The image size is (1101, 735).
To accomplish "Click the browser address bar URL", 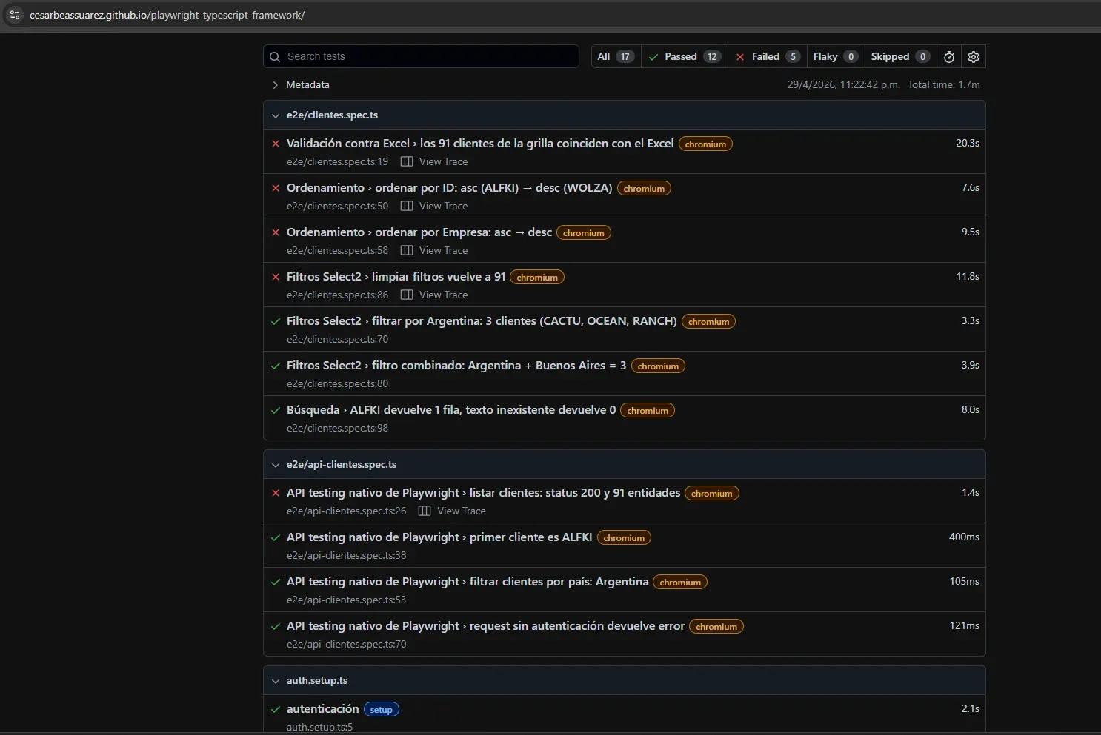I will (x=167, y=15).
